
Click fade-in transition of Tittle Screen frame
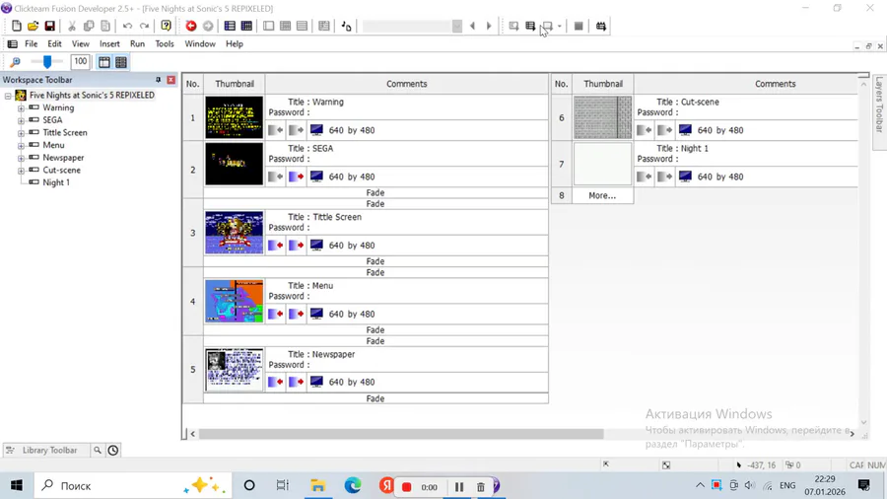pos(276,245)
